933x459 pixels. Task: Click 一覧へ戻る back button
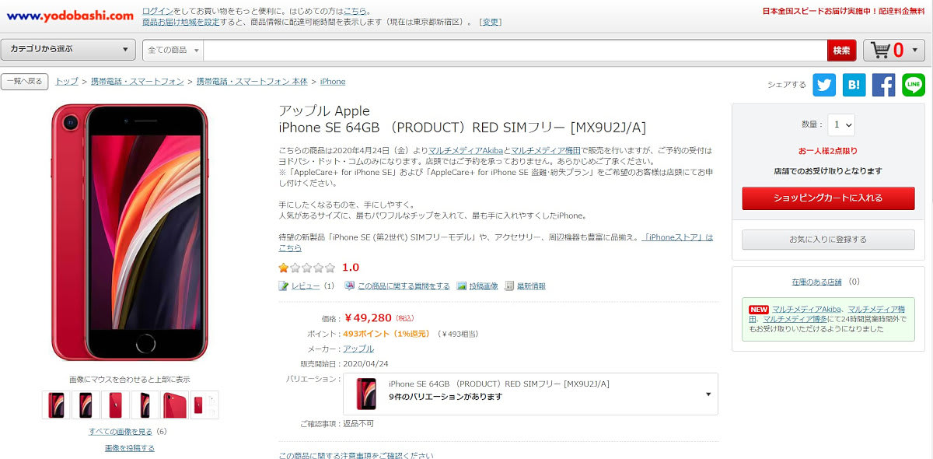[25, 82]
